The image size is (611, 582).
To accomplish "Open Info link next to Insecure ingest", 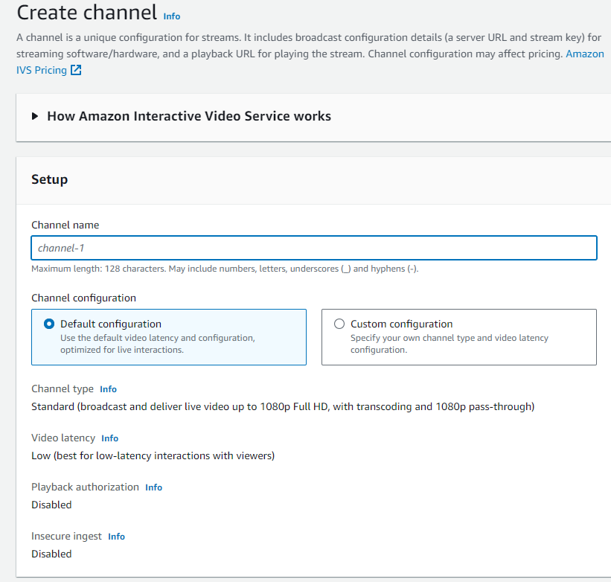I will [x=116, y=537].
